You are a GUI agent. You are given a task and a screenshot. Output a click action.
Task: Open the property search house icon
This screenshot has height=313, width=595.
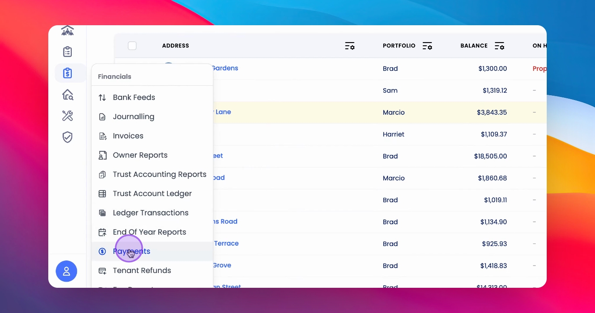tap(67, 94)
